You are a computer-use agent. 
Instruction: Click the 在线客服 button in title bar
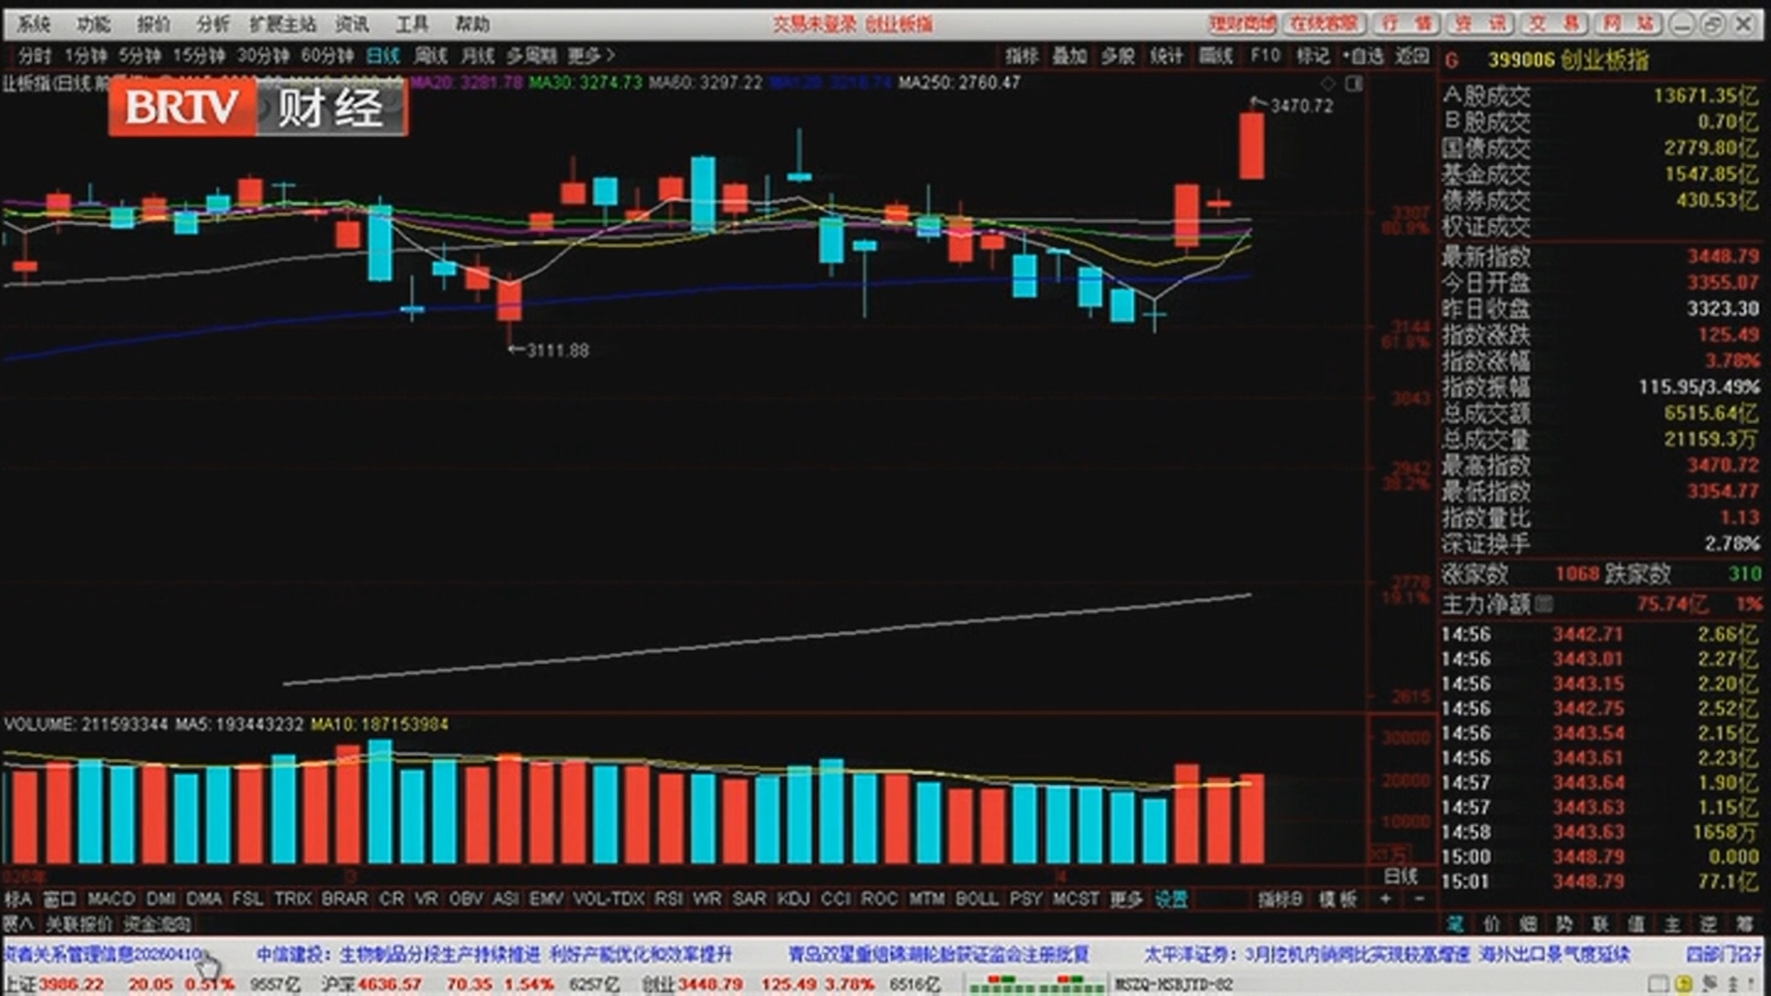(x=1324, y=24)
